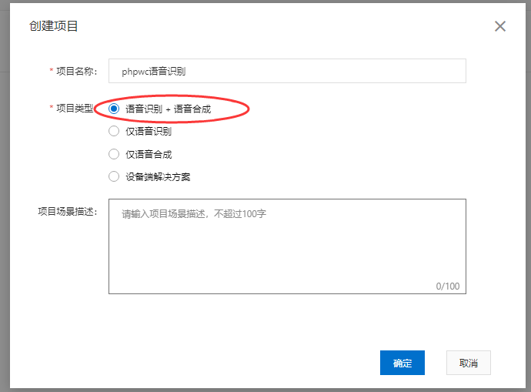Close the 创建项目 dialog with X
The image size is (531, 392).
[x=500, y=26]
